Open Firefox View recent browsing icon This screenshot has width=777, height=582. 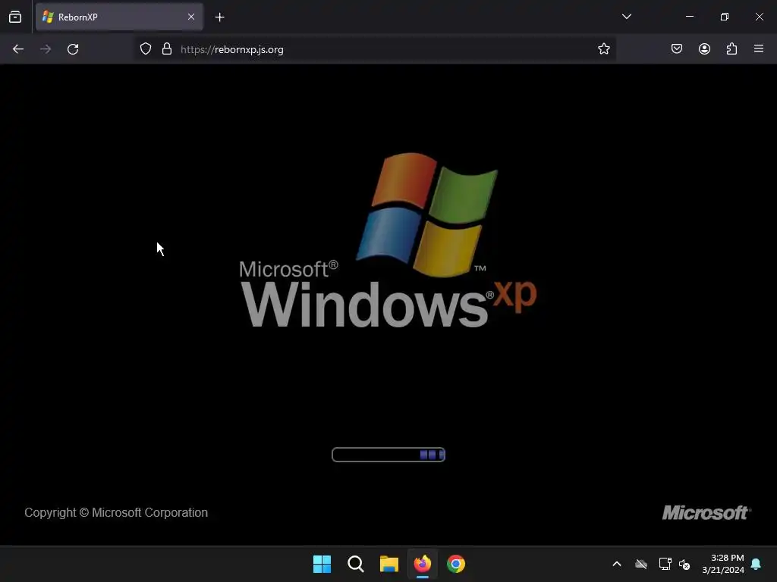[x=15, y=17]
